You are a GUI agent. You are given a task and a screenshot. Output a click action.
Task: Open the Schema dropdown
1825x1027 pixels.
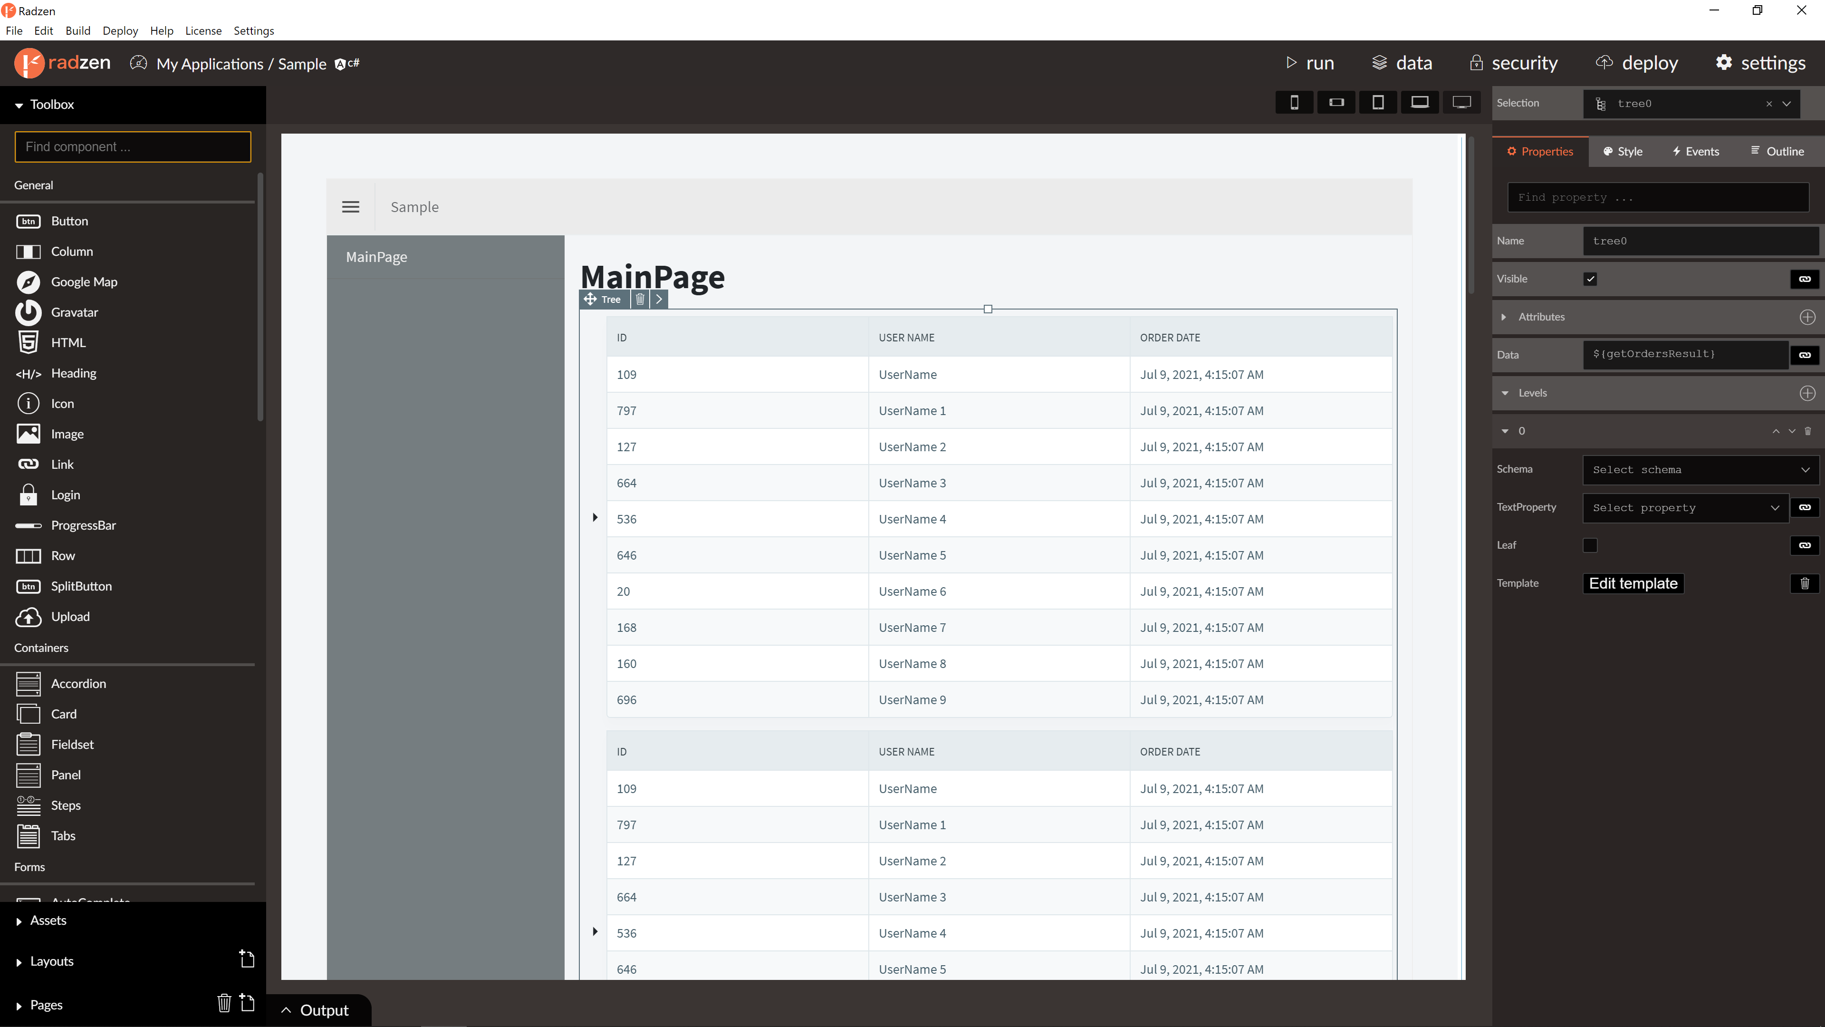point(1700,470)
